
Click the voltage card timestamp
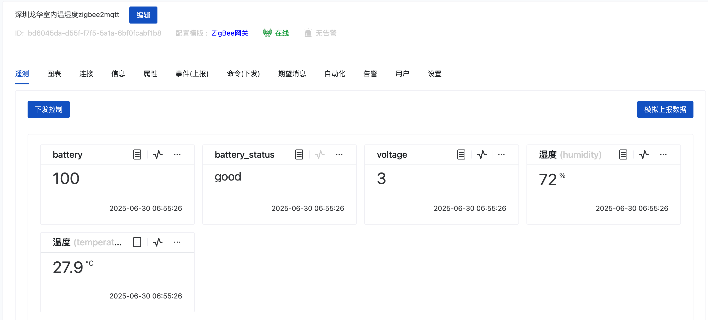click(x=470, y=208)
